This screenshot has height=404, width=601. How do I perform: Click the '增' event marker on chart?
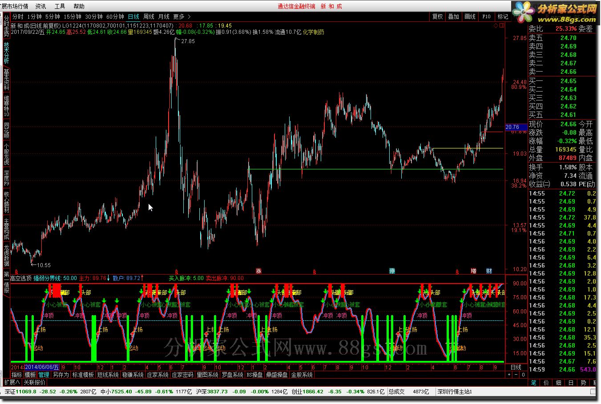(474, 271)
